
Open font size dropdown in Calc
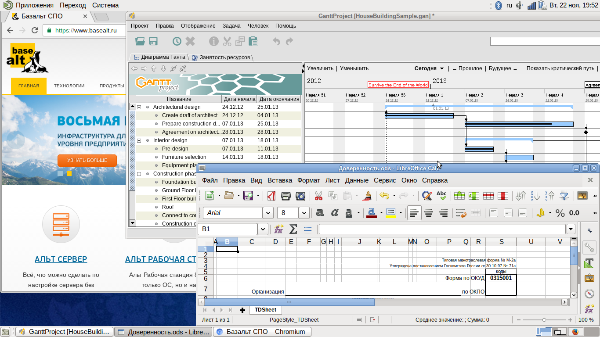pyautogui.click(x=304, y=213)
